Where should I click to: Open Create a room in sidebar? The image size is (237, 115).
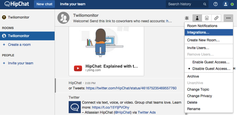pos(19,45)
